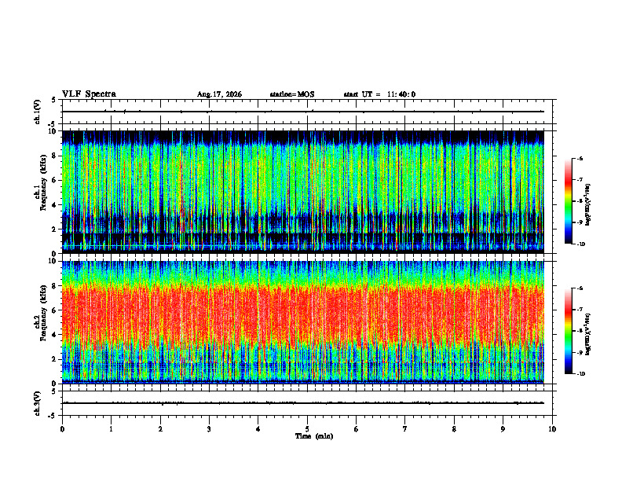This screenshot has width=622, height=481.
Task: Click the Aug.17, 2026 date label
Action: [x=219, y=94]
